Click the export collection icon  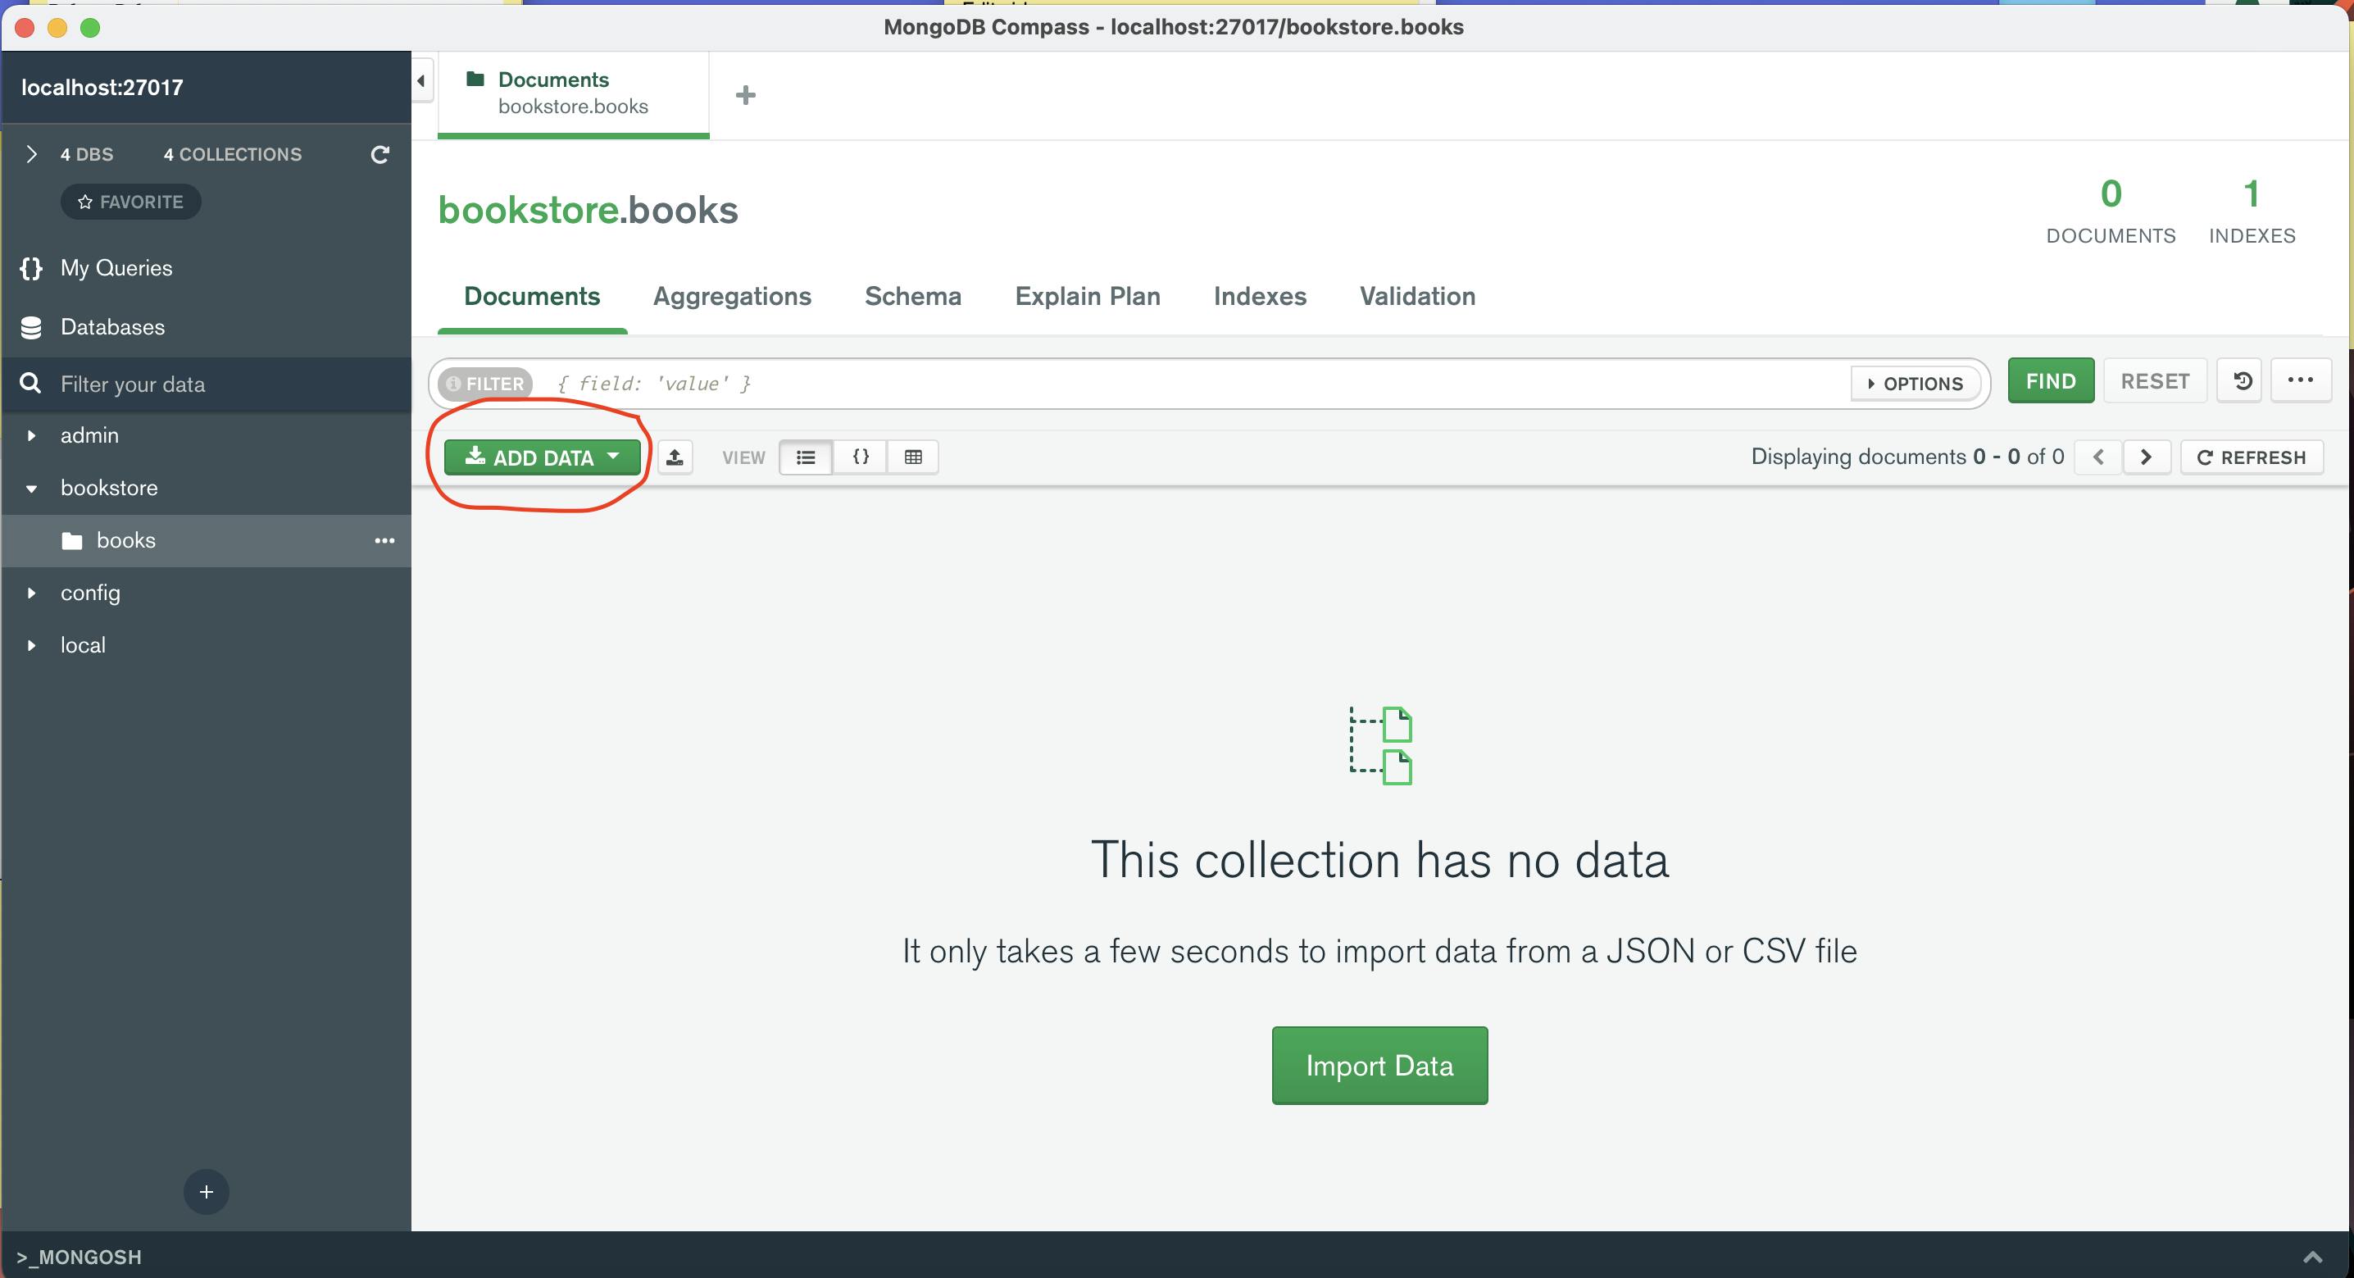[x=675, y=457]
